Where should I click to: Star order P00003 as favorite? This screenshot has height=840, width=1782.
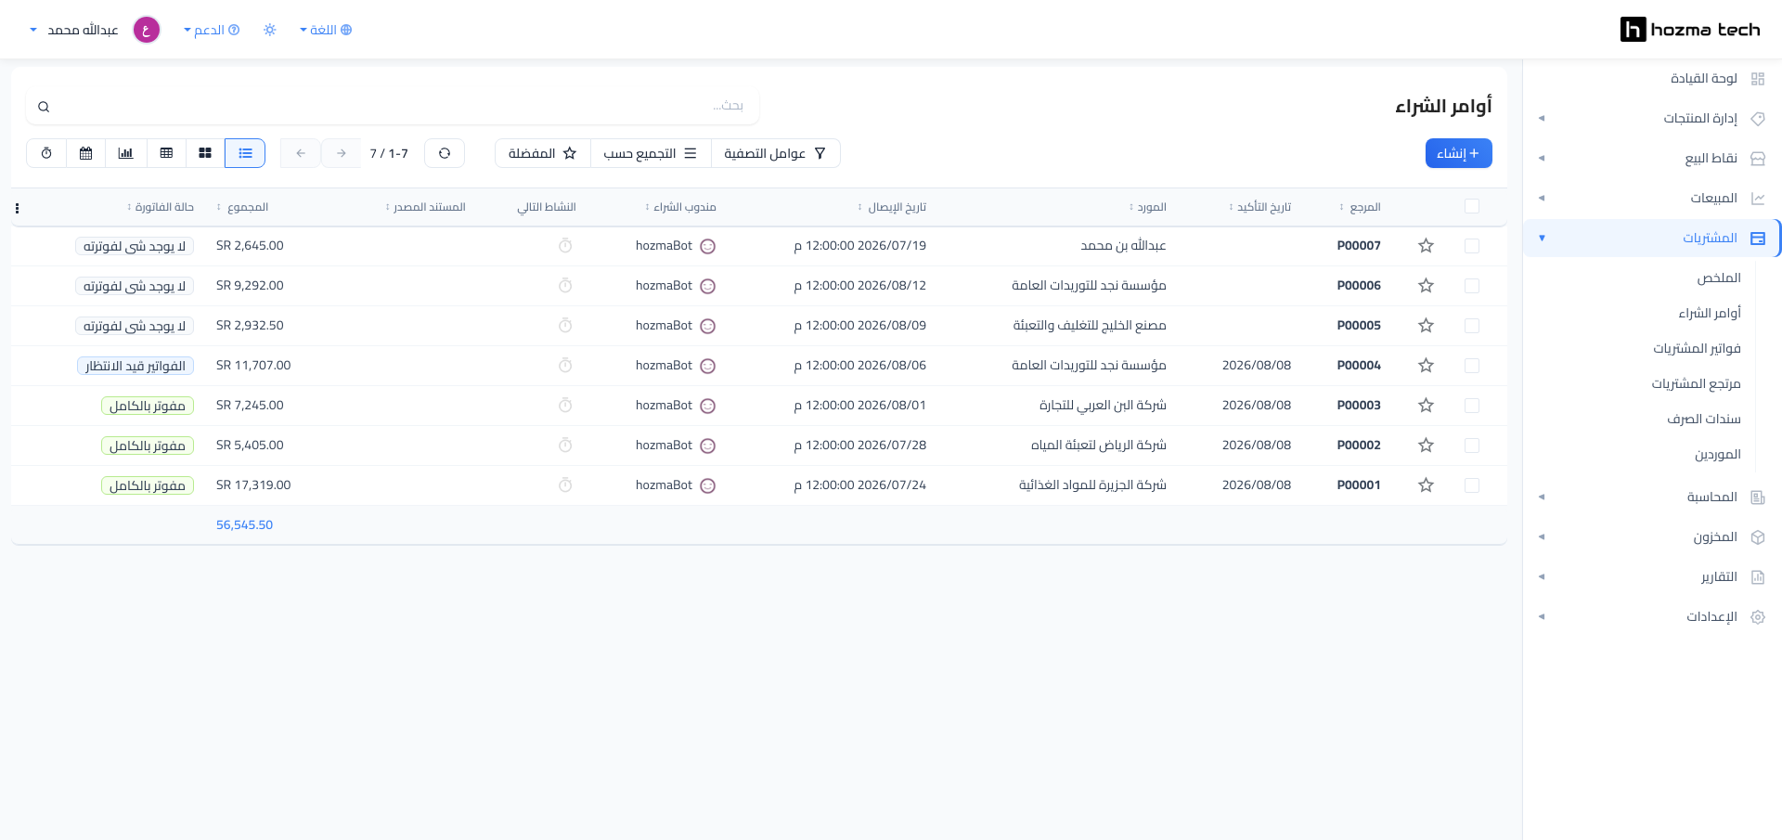1427,406
